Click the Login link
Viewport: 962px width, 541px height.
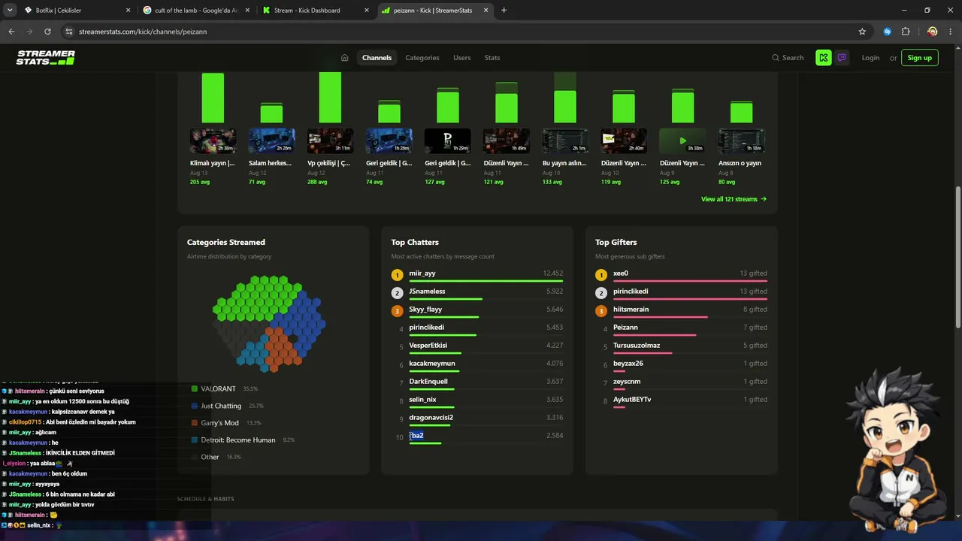870,58
